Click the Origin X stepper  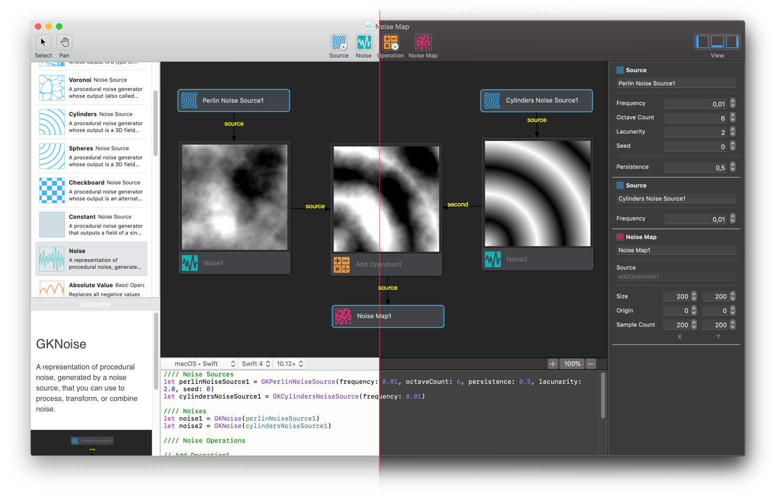pyautogui.click(x=694, y=311)
